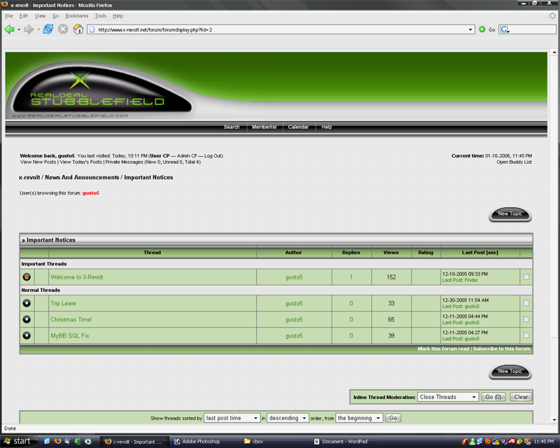Viewport: 560px width, 448px height.
Task: Open Private Messages link
Action: (x=124, y=162)
